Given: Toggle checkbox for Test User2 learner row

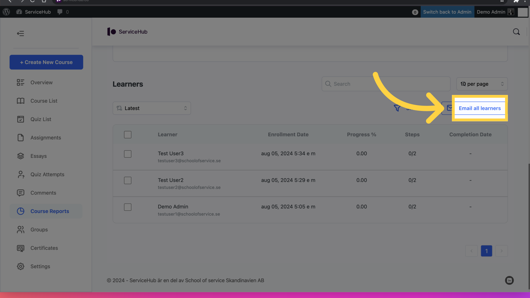Looking at the screenshot, I should click(128, 180).
